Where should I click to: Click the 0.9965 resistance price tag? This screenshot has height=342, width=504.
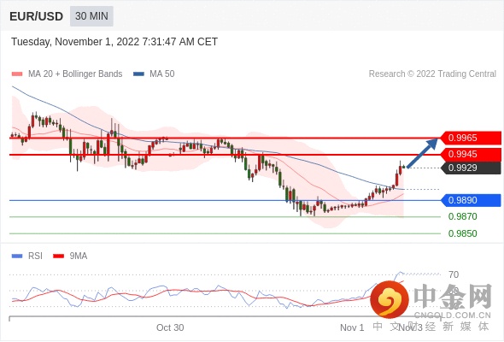(470, 138)
